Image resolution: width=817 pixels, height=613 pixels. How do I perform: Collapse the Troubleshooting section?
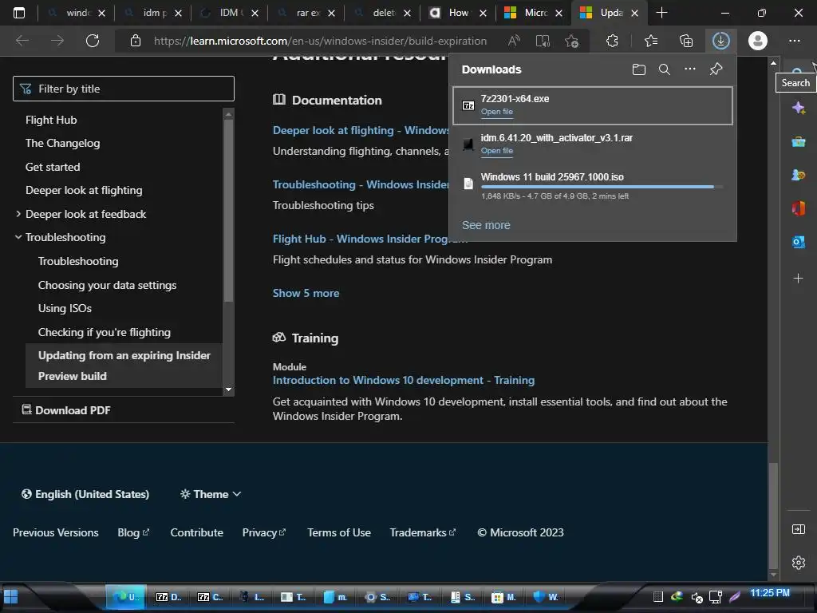click(18, 237)
